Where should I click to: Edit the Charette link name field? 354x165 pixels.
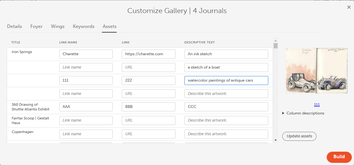[x=86, y=54]
